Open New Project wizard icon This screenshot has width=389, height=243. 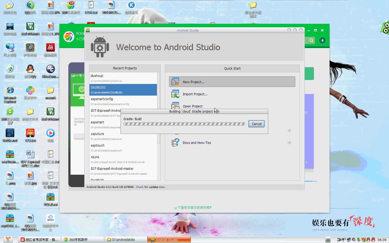click(x=175, y=82)
